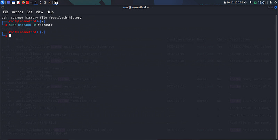
Task: Open the terminal Help menu
Action: click(x=50, y=12)
